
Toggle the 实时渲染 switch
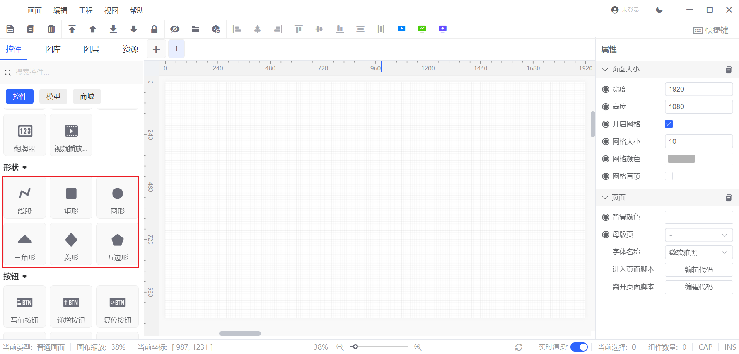click(579, 347)
